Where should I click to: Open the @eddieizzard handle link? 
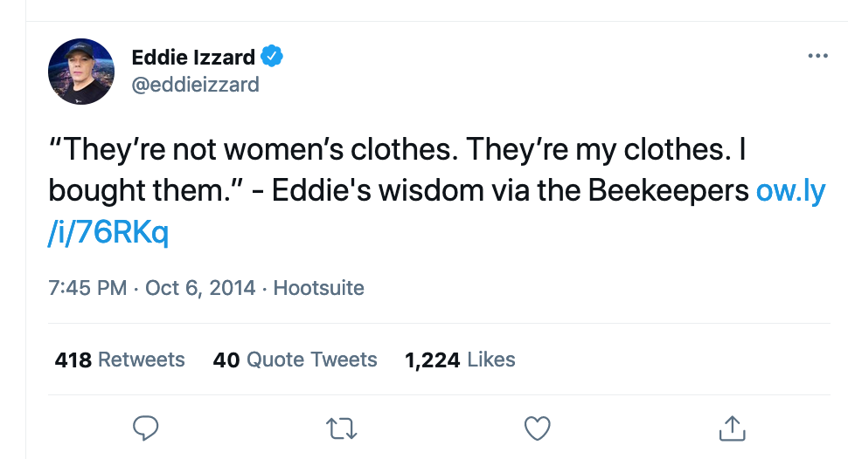pyautogui.click(x=195, y=85)
